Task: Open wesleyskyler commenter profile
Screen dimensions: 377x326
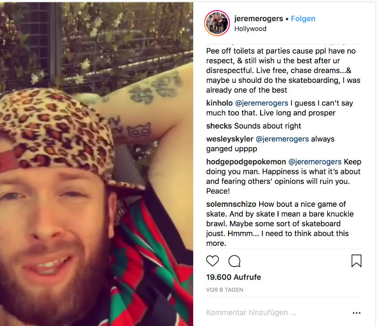Action: point(229,139)
